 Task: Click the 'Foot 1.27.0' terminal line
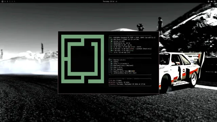[118, 67]
